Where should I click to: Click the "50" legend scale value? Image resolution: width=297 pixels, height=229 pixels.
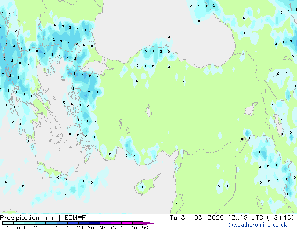click(145, 227)
